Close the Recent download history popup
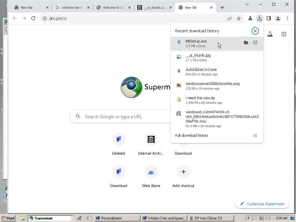 click(255, 31)
